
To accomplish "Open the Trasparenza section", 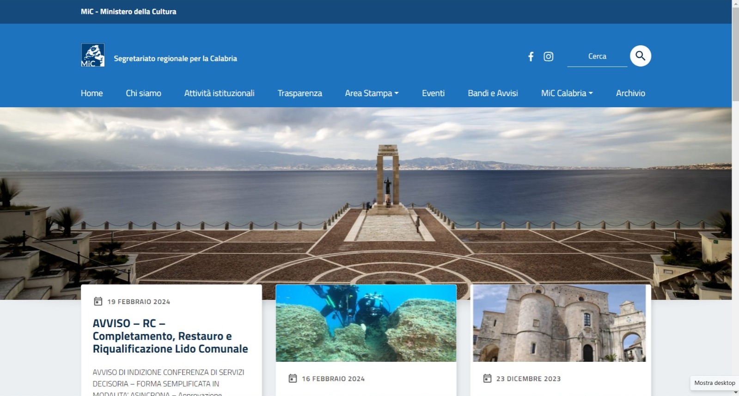I will tap(299, 93).
